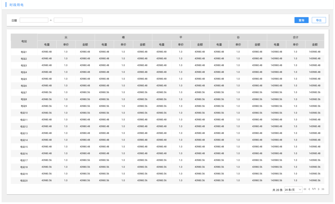Select the 电站4 row label
The image size is (335, 204).
point(24,72)
